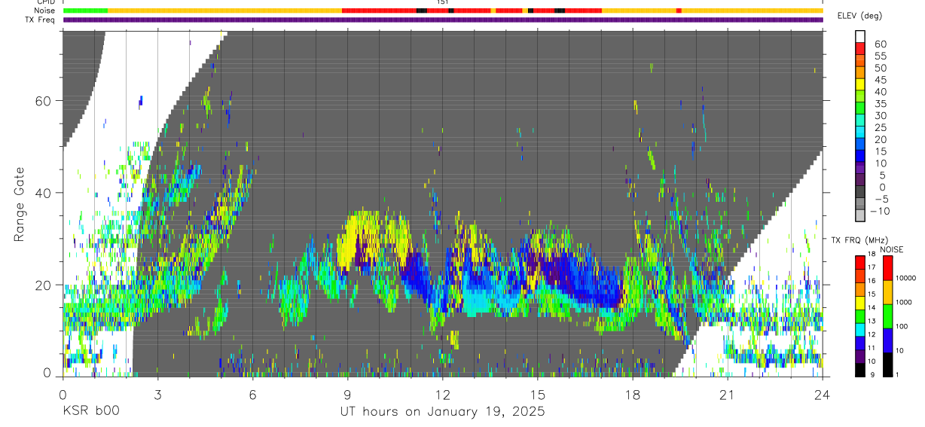Click the green start of the Noise bar
925x427 pixels.
click(85, 11)
